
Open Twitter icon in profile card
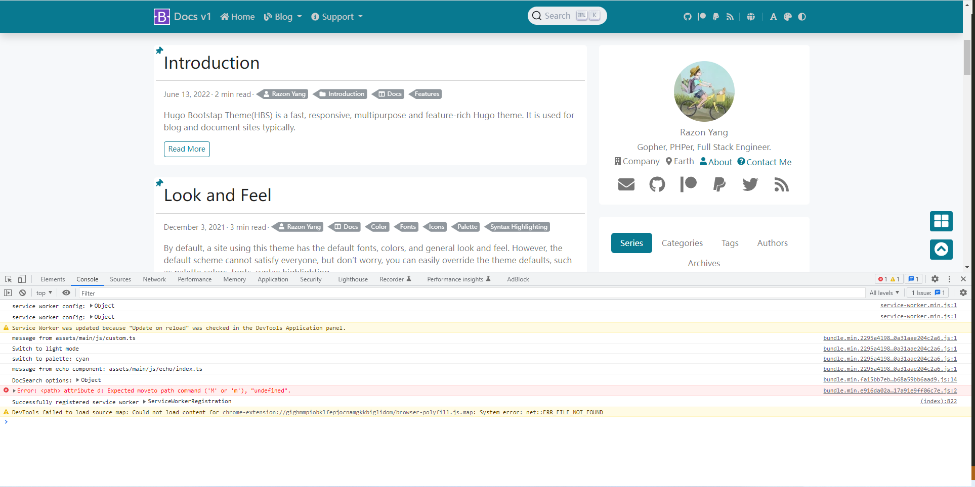[x=750, y=184]
